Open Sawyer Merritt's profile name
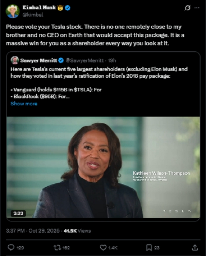Viewport: 206px width, 256px height. click(x=39, y=61)
